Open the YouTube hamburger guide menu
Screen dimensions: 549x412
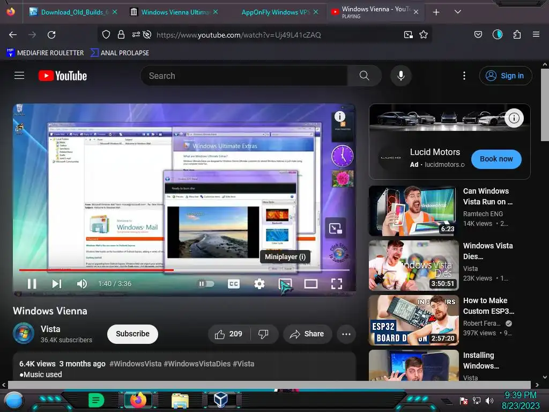pos(19,76)
